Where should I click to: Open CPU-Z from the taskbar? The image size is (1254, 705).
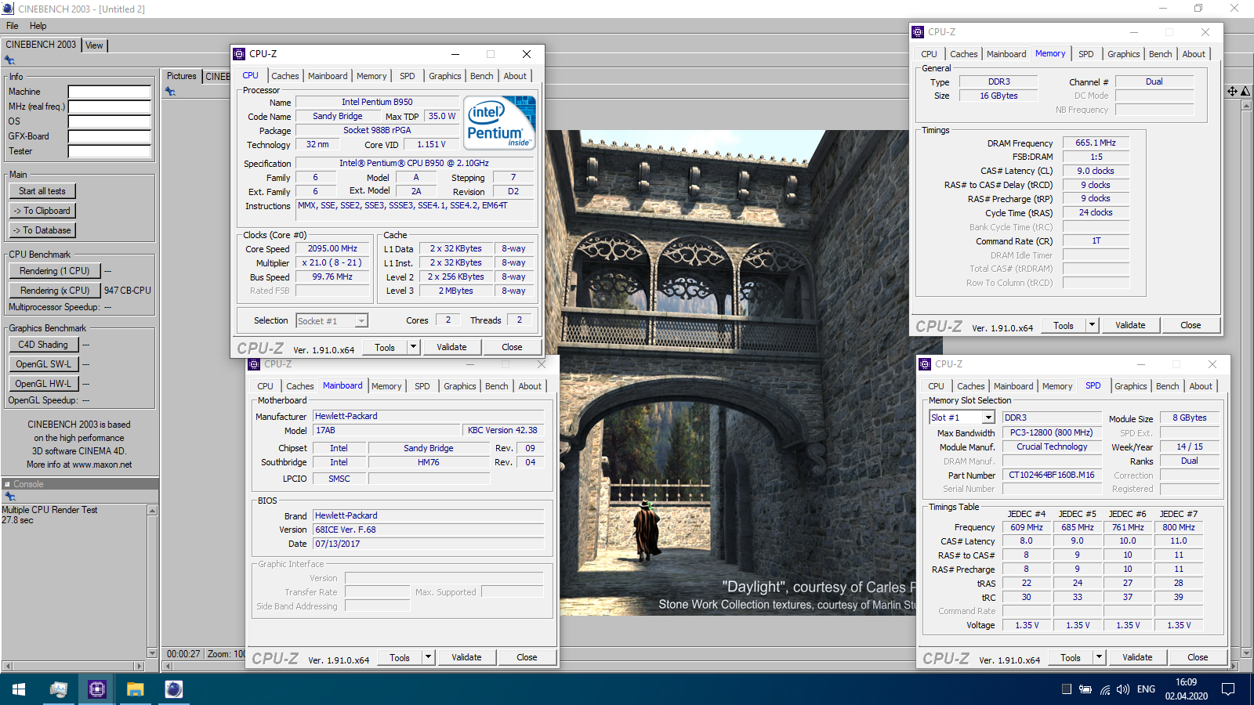click(x=96, y=689)
